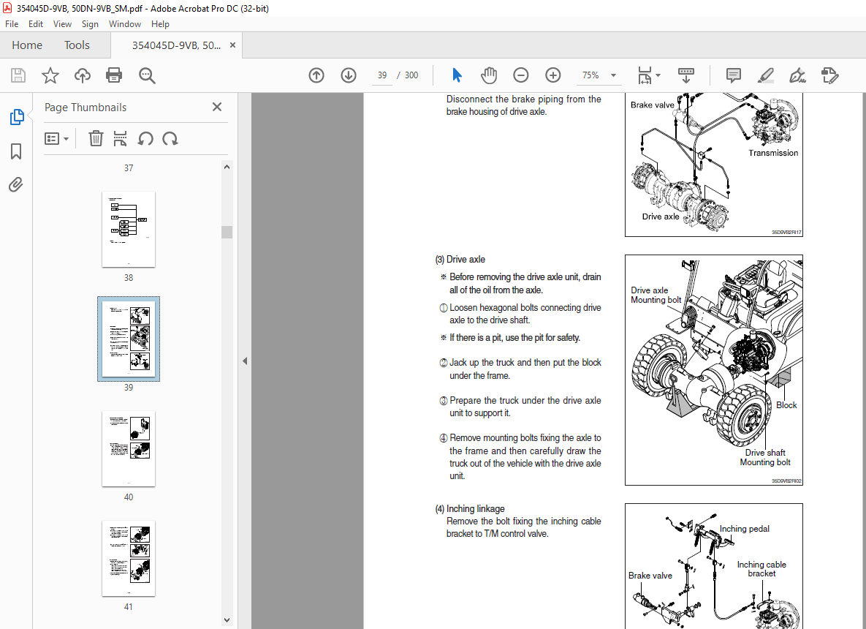Click the Print file icon
The width and height of the screenshot is (866, 629).
tap(114, 75)
